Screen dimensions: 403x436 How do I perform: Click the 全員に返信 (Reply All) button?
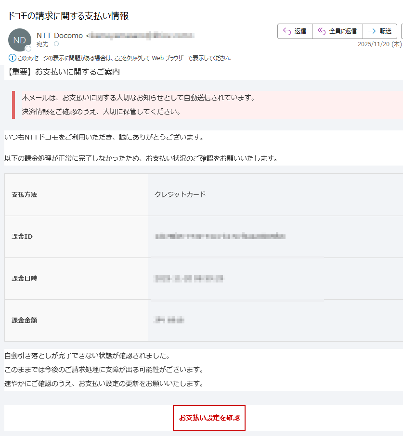[337, 31]
